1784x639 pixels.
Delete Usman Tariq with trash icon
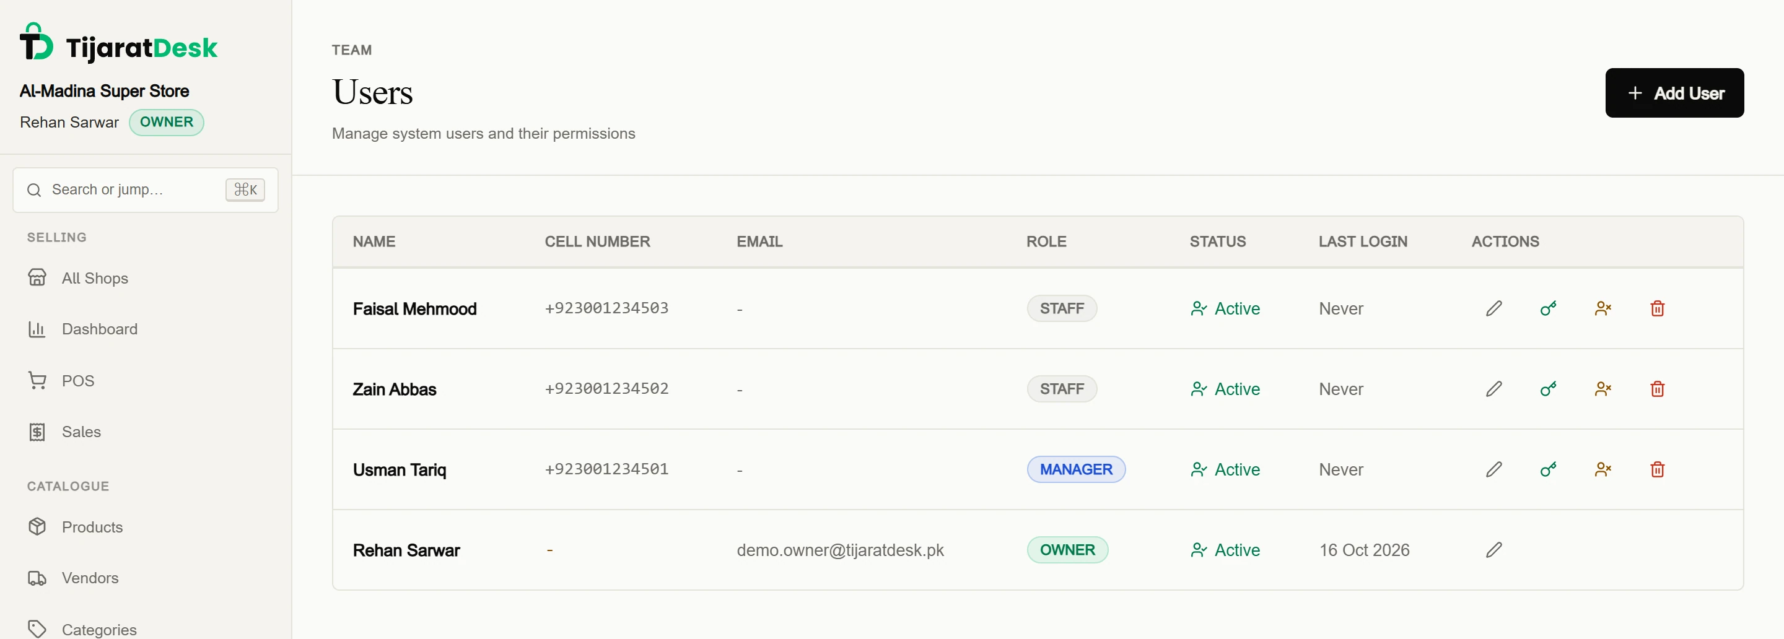[1656, 469]
